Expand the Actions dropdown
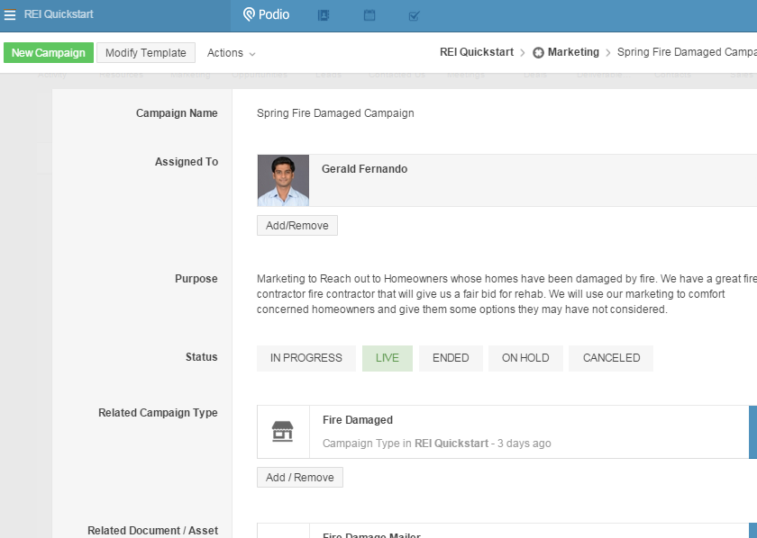757x538 pixels. click(x=232, y=53)
